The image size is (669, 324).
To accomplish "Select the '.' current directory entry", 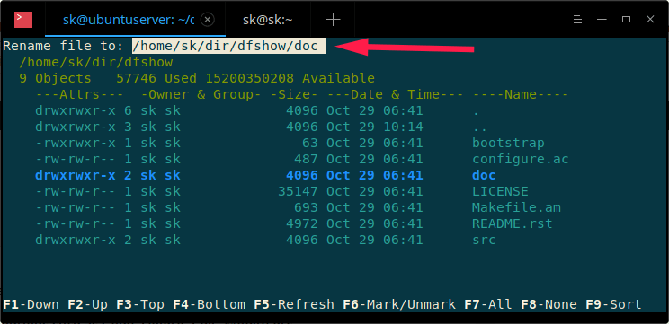I will tap(476, 110).
